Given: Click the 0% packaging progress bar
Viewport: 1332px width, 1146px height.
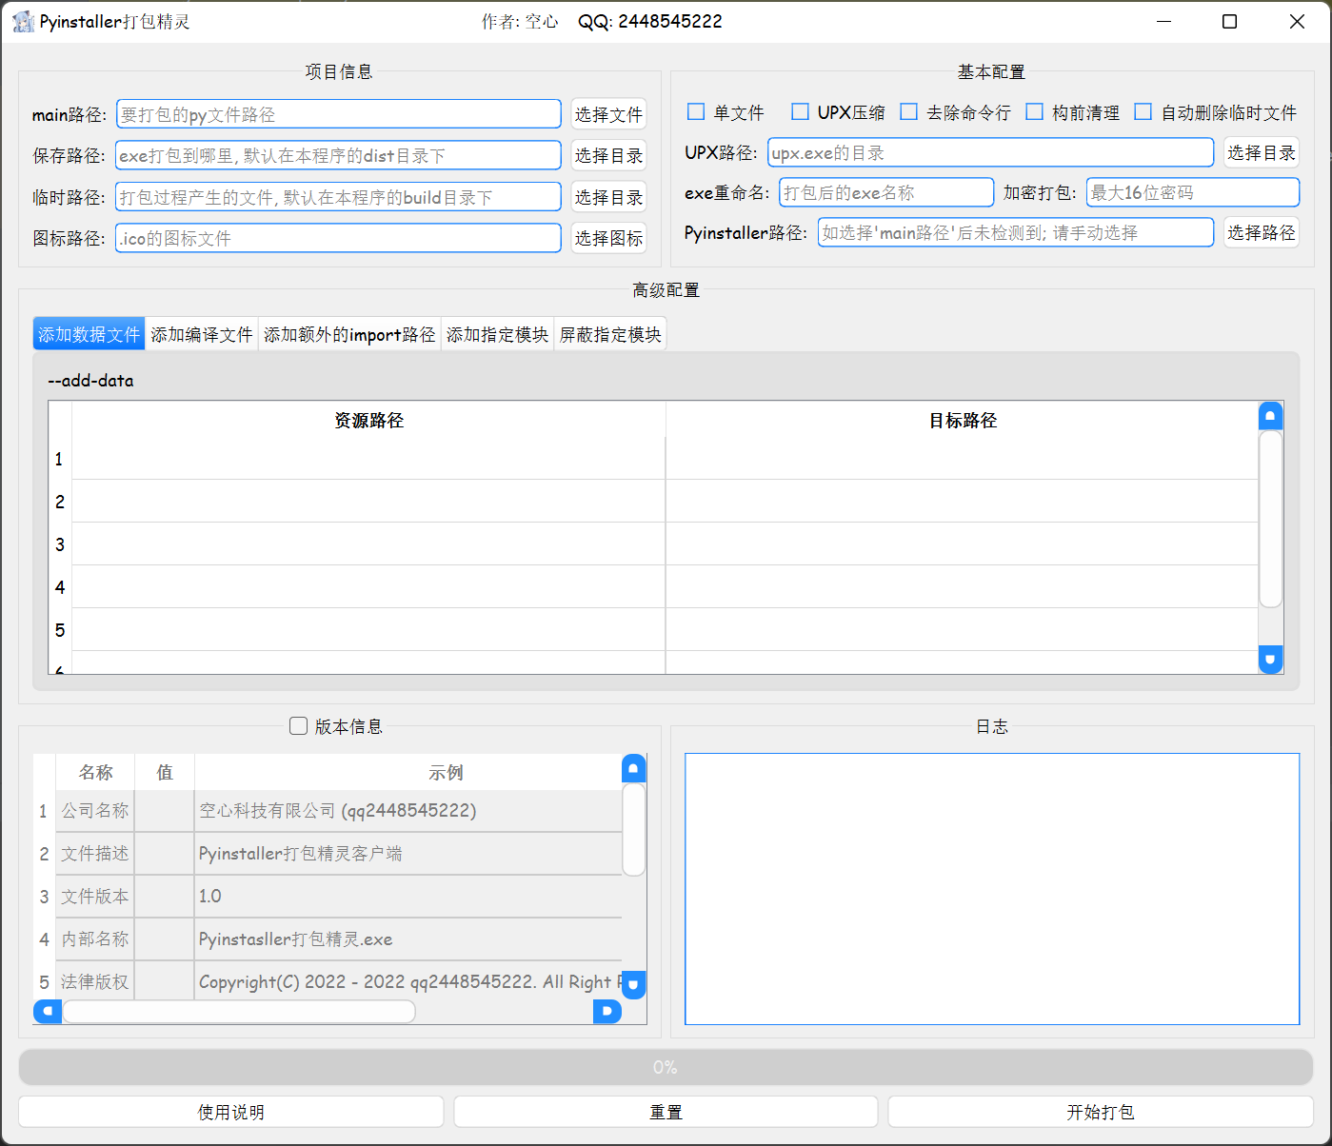Looking at the screenshot, I should (x=666, y=1067).
